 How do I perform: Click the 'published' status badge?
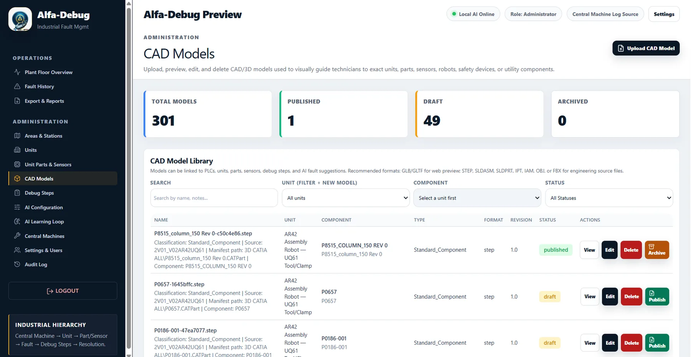point(556,250)
